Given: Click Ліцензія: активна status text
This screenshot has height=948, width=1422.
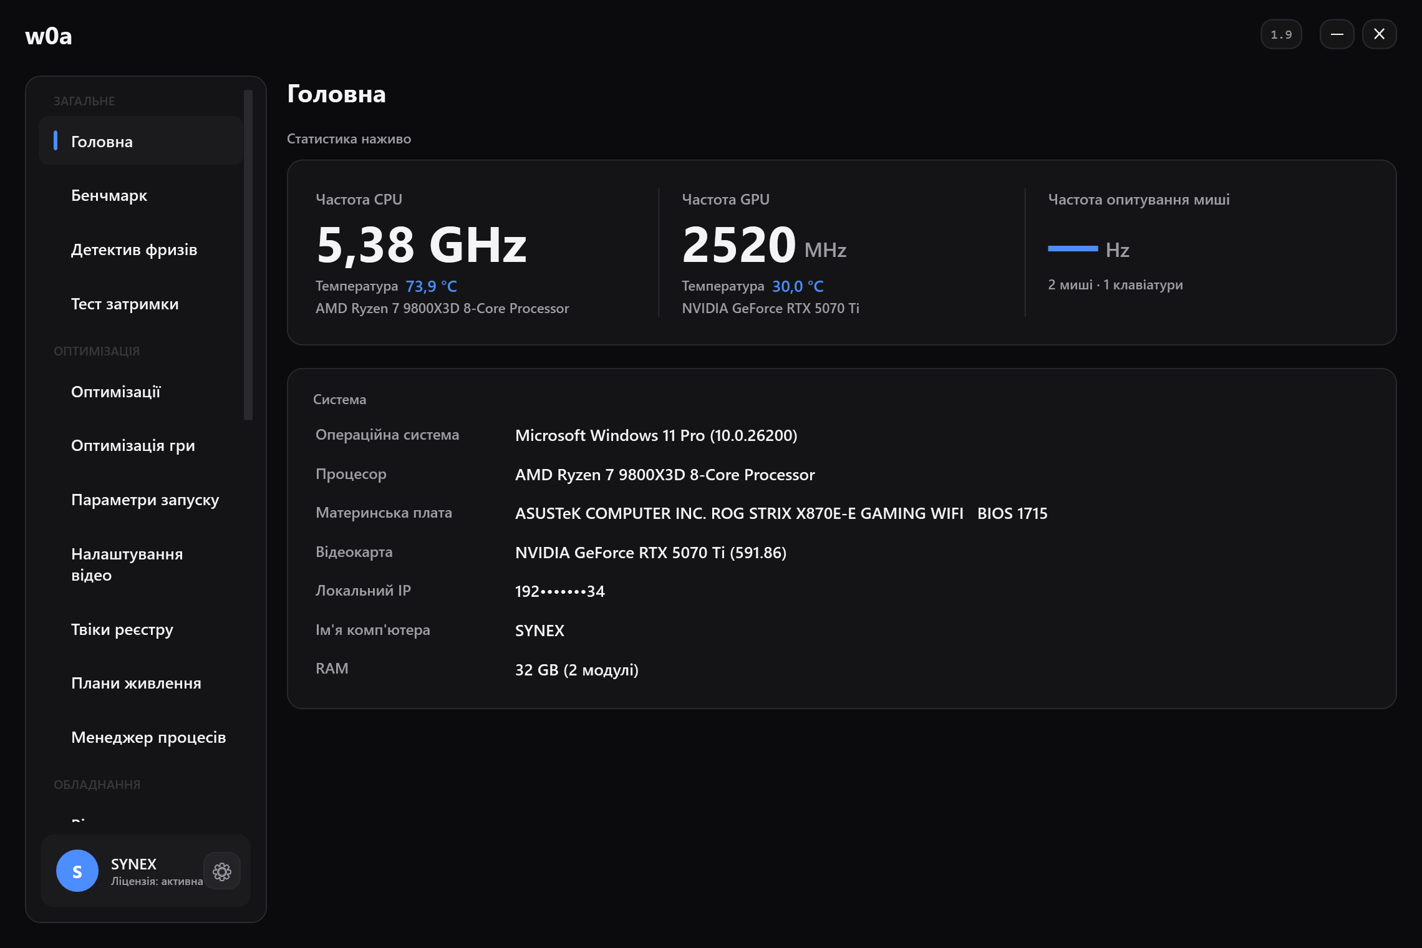Looking at the screenshot, I should pyautogui.click(x=157, y=881).
